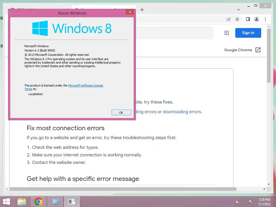Click the Sign in button

point(248,33)
